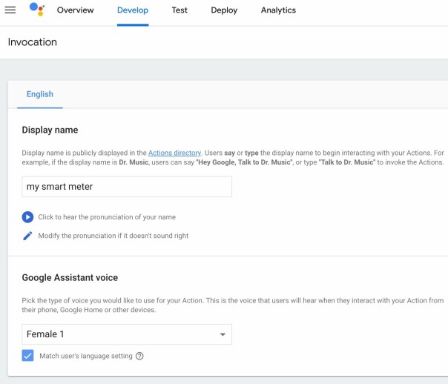Click the Google Assistant logo

pos(37,9)
